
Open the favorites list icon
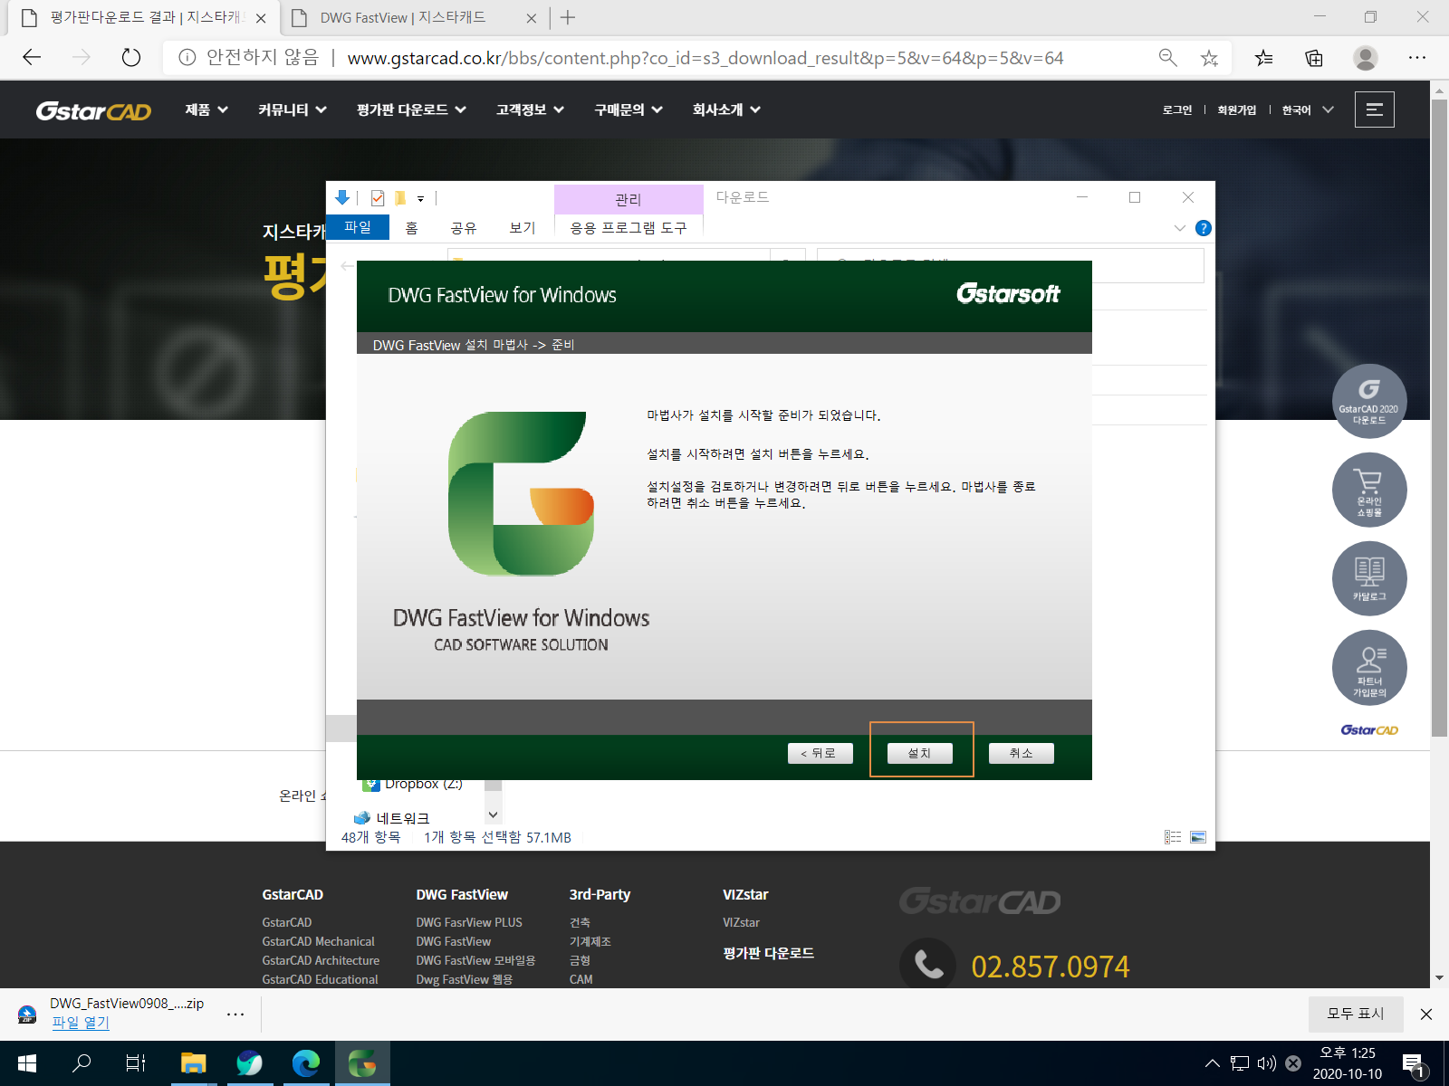[x=1264, y=58]
